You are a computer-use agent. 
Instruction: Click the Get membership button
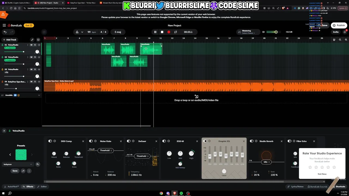[29, 25]
